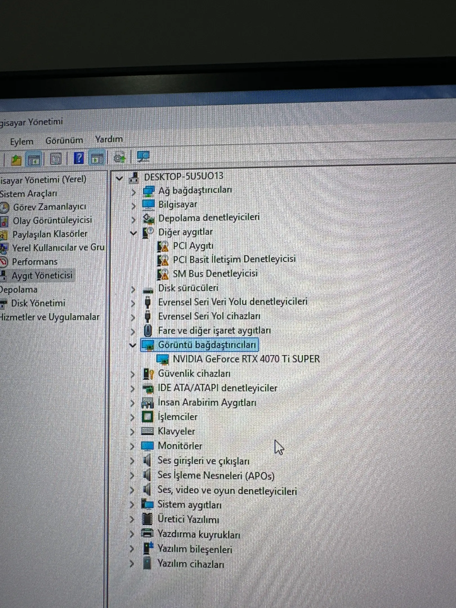The image size is (456, 608).
Task: Select Performans in the sidebar tree
Action: coord(35,262)
